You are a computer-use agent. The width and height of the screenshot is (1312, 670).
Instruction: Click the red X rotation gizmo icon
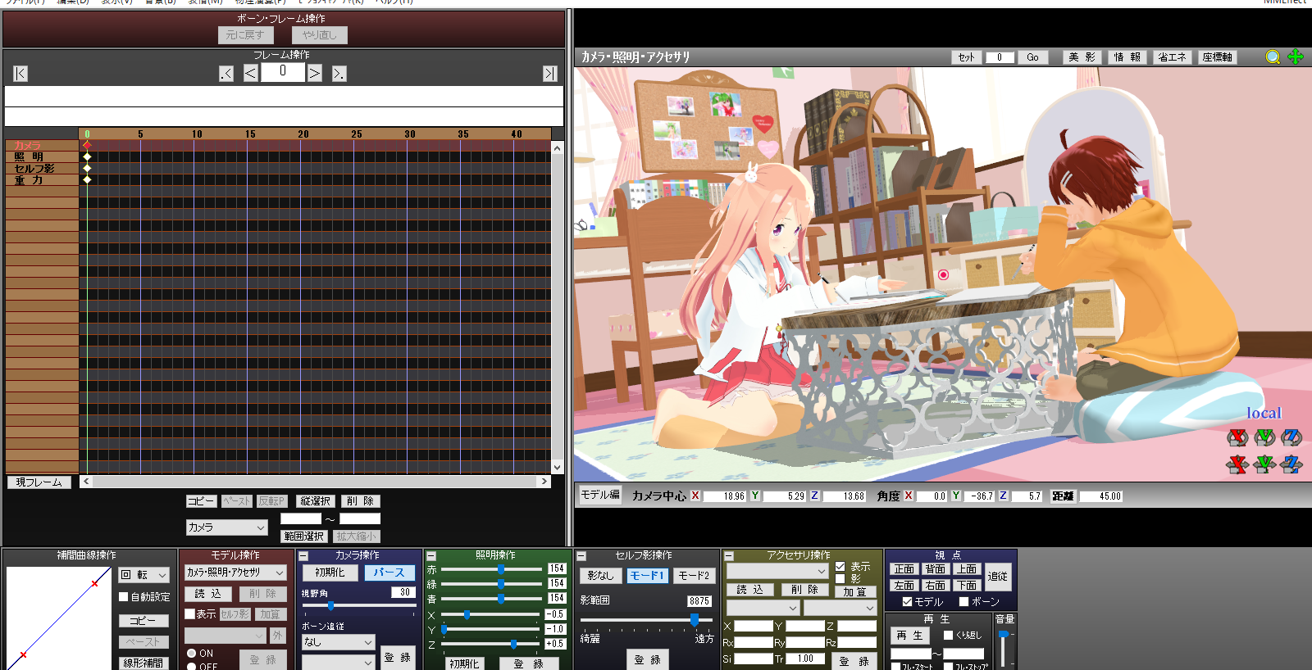point(1237,437)
